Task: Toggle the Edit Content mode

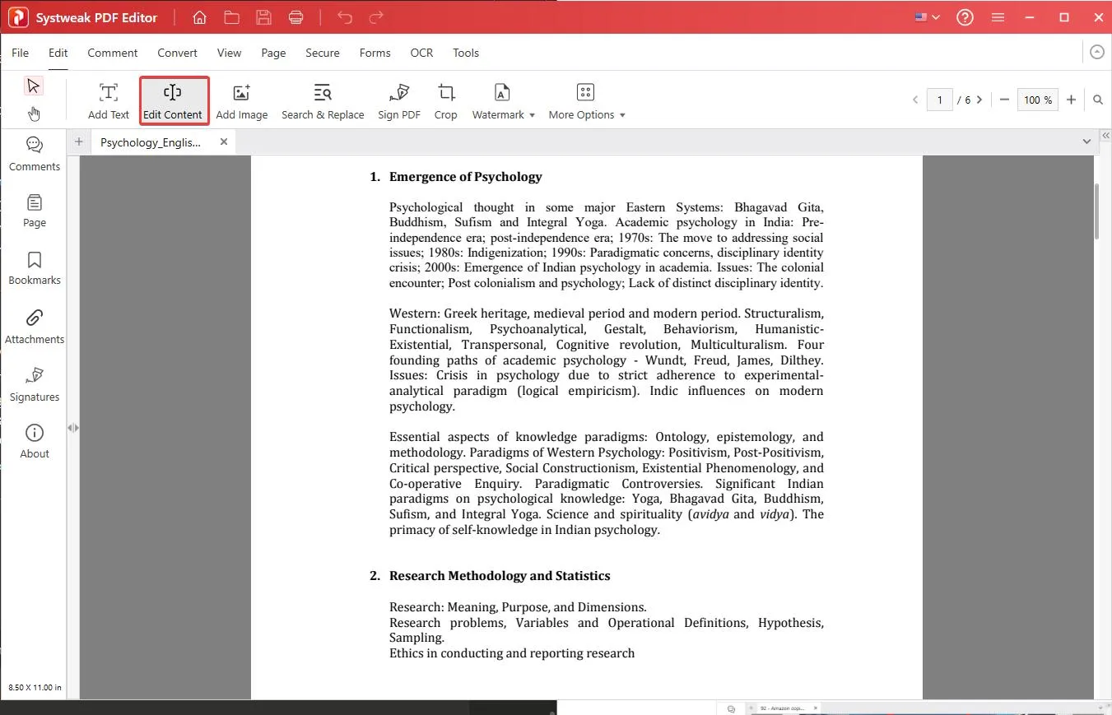Action: pos(173,101)
